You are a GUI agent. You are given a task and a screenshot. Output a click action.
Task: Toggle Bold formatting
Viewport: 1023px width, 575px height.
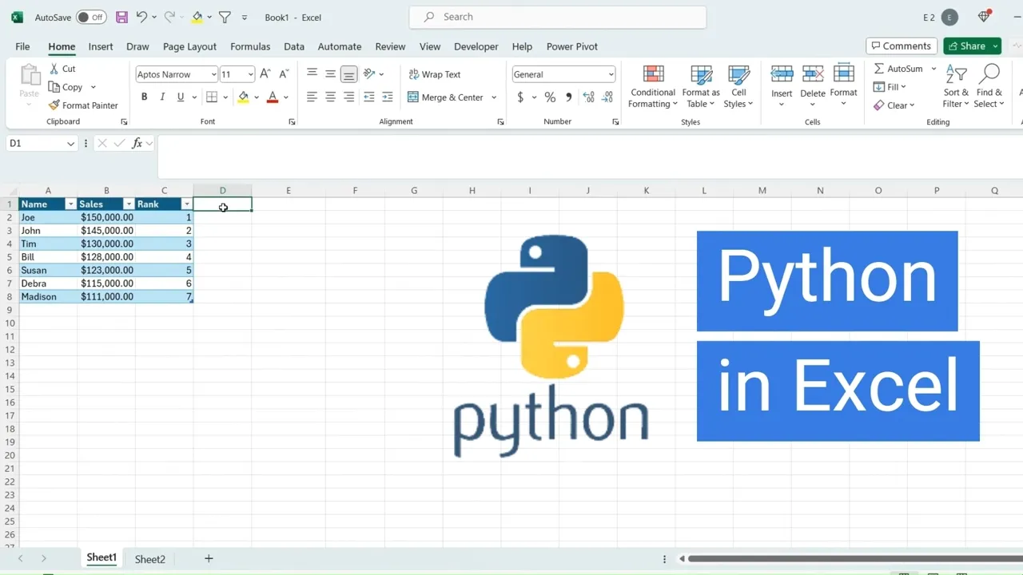(x=144, y=97)
